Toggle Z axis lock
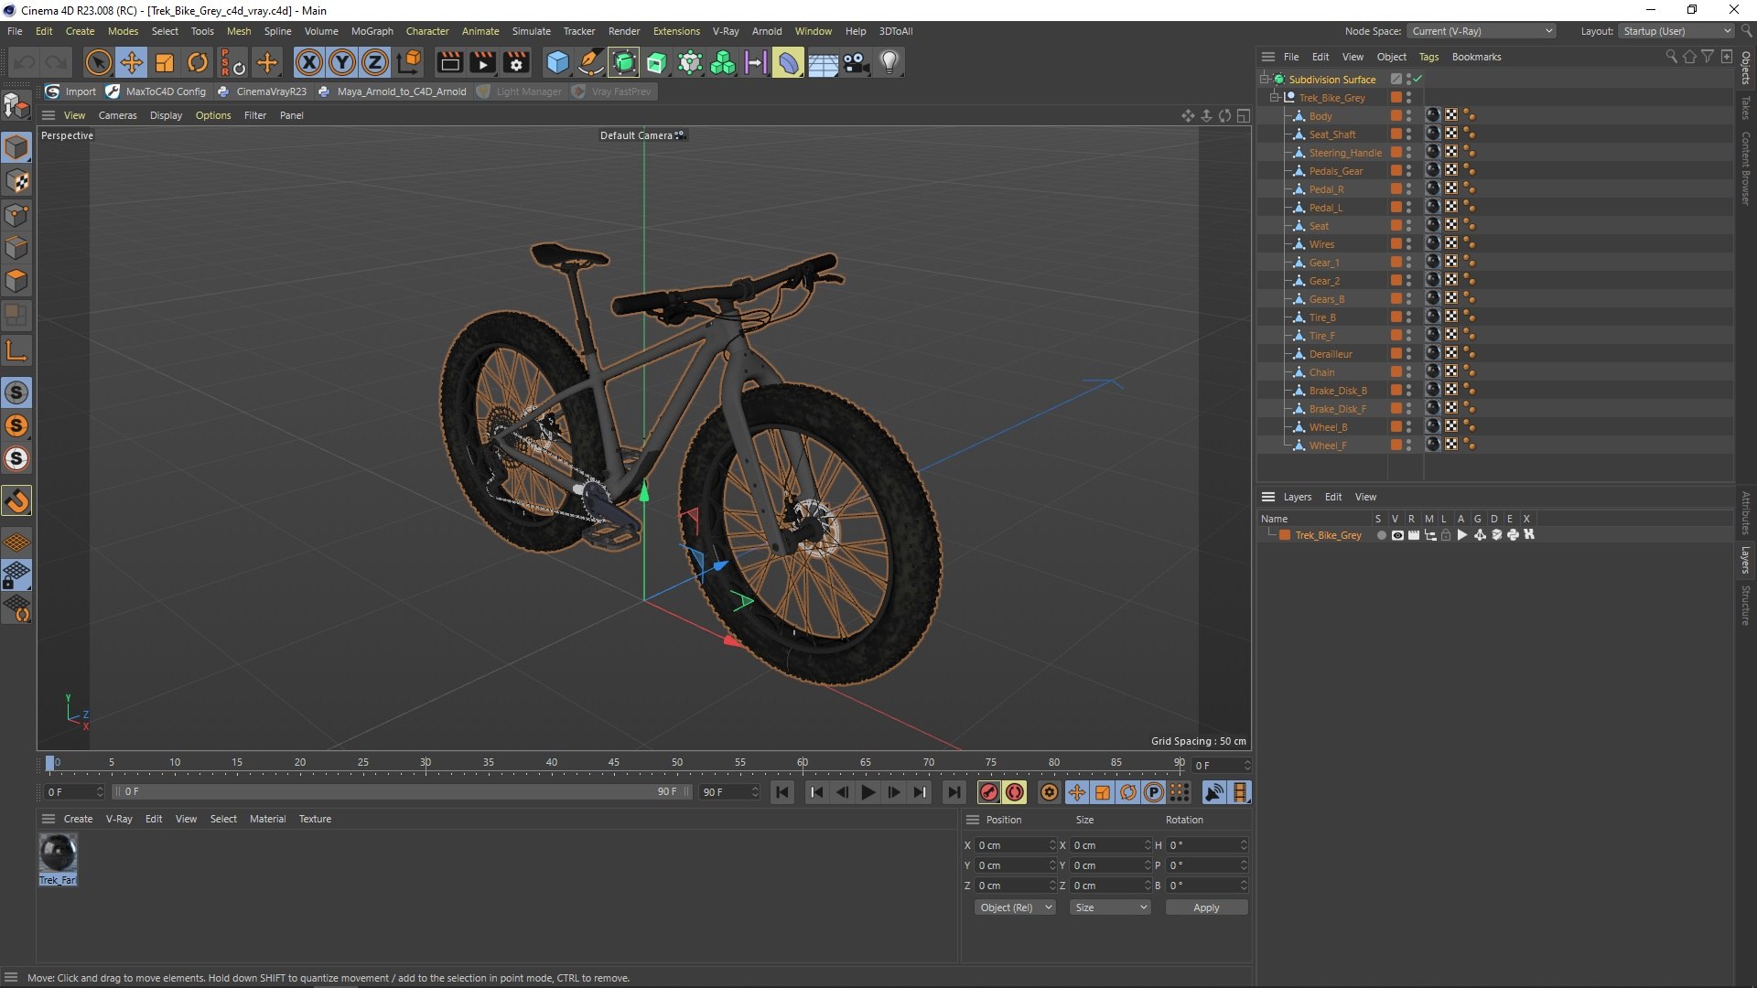 click(x=375, y=63)
